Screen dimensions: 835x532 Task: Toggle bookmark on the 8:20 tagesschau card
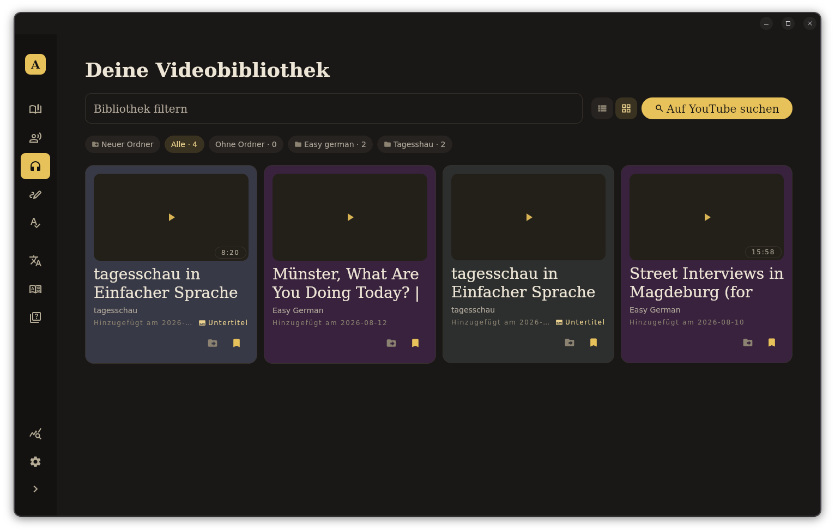237,343
